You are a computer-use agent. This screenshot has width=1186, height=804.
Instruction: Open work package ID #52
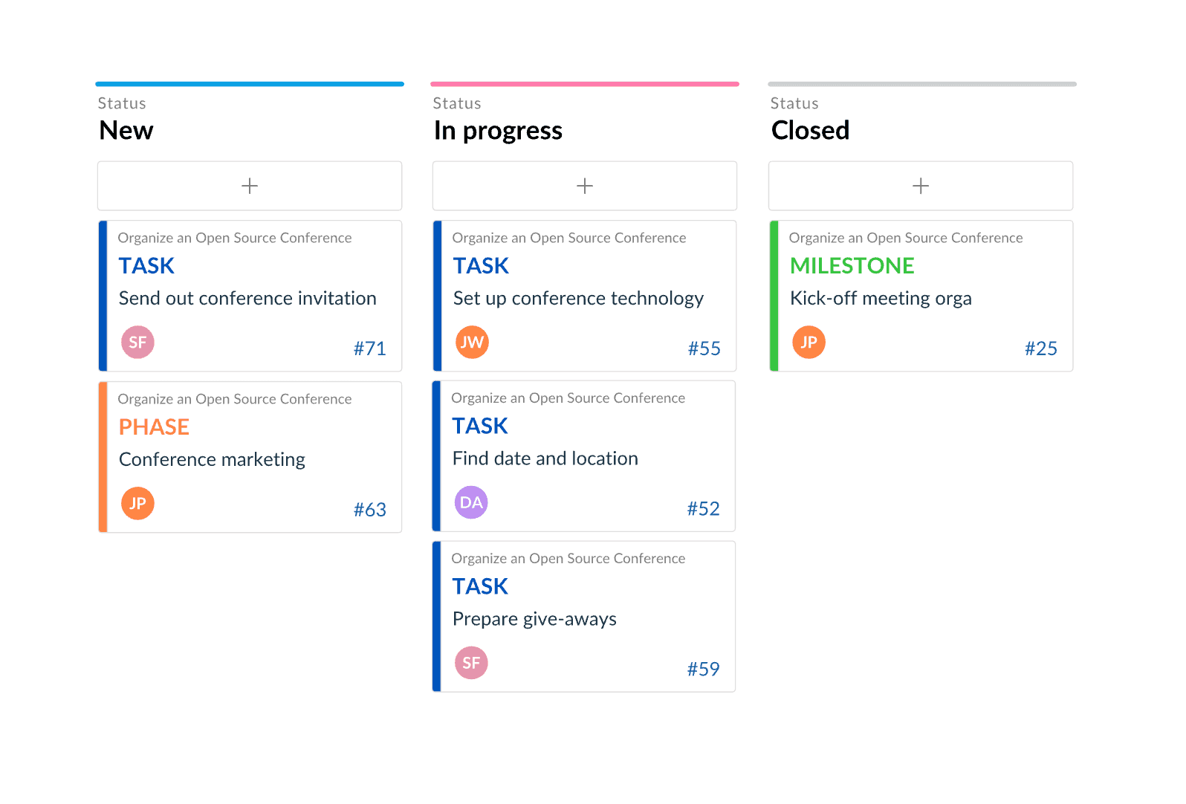[x=703, y=509]
